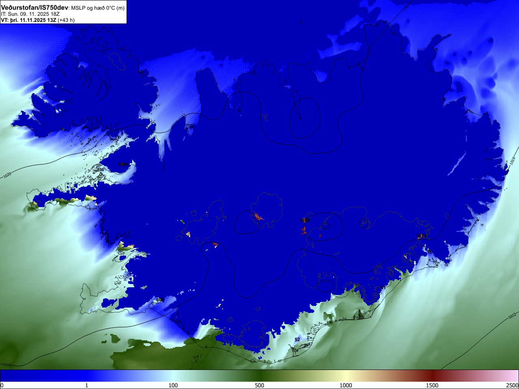Viewport: 519px width, 389px height.
Task: Click the '1016' isobar label off the east coast
Action: pos(512,160)
